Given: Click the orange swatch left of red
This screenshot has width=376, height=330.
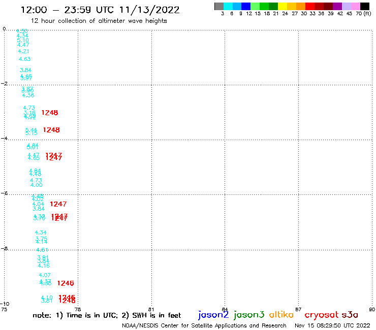Looking at the screenshot, I should pos(301,6).
